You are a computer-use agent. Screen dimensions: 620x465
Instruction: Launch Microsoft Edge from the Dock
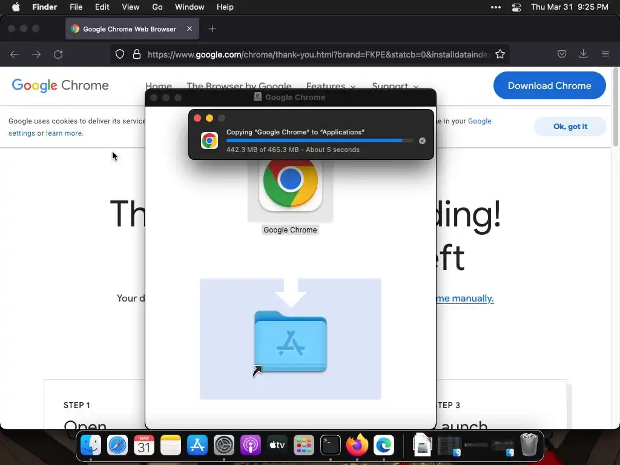click(x=384, y=445)
